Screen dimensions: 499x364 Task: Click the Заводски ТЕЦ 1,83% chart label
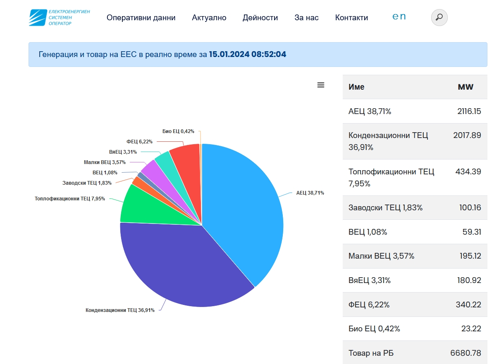(87, 183)
